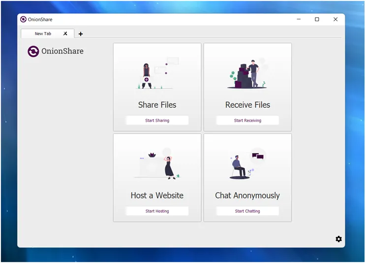Open settings via the gear icon
The height and width of the screenshot is (263, 366).
coord(338,239)
